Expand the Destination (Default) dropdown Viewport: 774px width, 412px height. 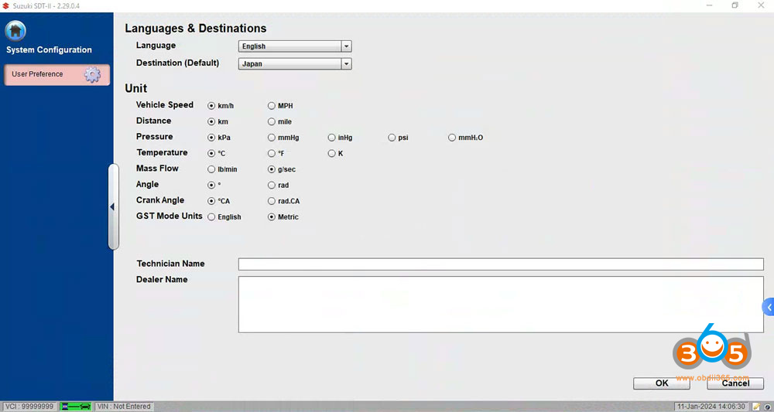(346, 64)
